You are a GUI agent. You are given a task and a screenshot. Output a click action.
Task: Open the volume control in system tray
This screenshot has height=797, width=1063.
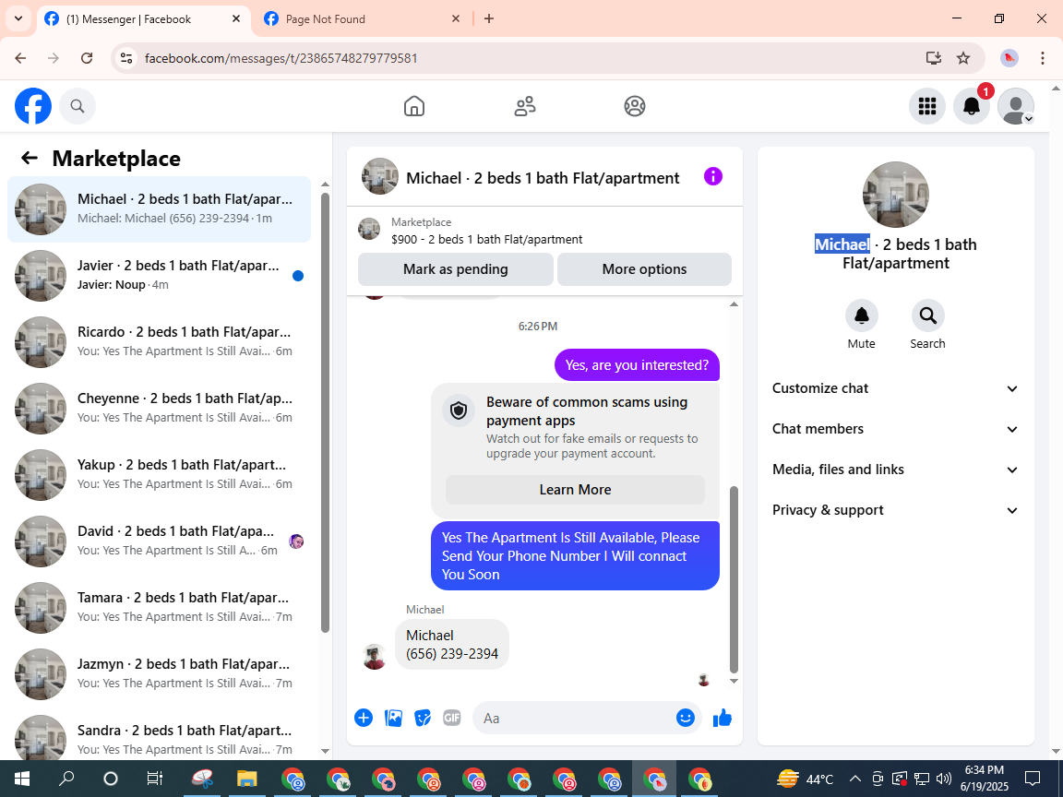(x=943, y=778)
